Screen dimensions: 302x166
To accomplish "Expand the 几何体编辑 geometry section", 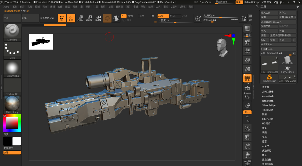I will click(268, 92).
